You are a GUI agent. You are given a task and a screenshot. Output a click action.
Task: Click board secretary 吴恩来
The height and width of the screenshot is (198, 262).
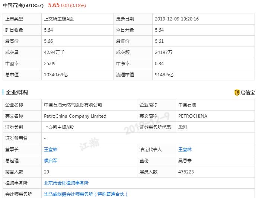pos(185,160)
